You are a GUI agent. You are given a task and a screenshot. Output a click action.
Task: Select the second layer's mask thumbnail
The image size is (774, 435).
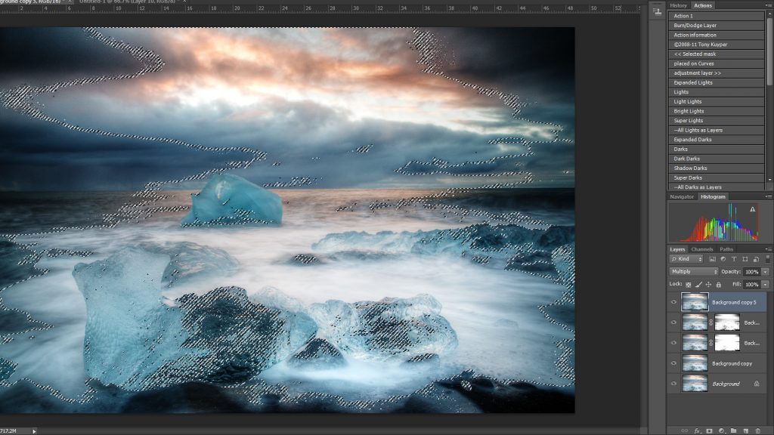[727, 322]
